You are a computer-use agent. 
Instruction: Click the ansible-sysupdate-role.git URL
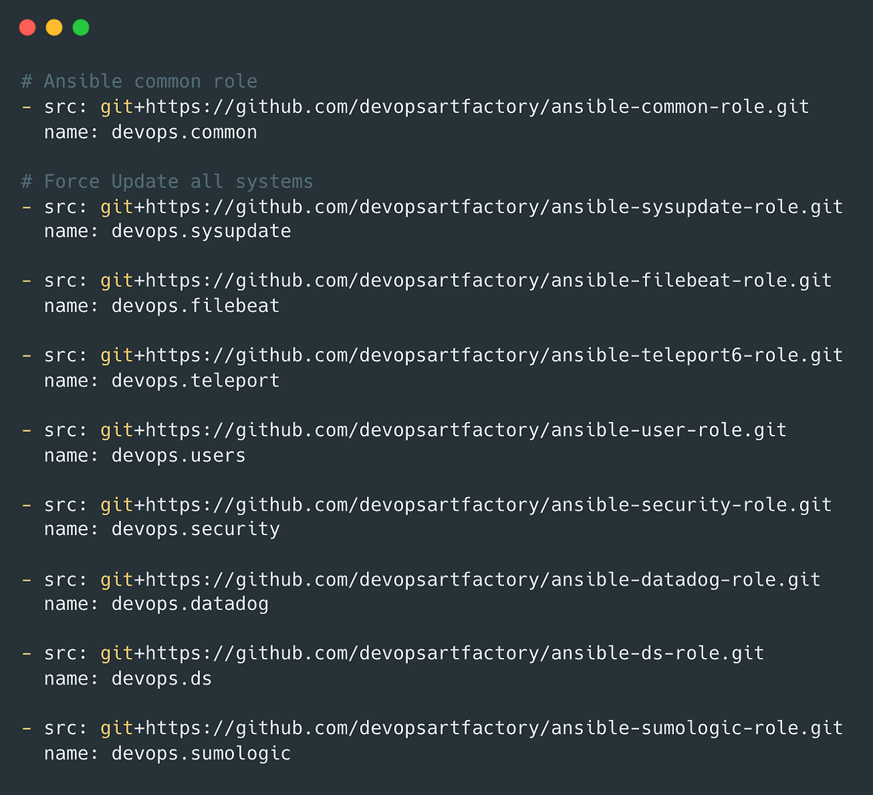click(x=471, y=207)
